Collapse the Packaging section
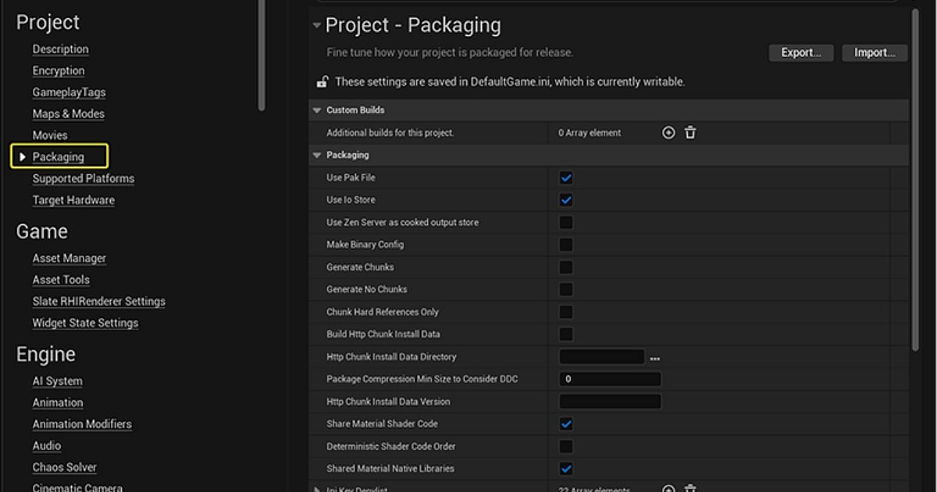The height and width of the screenshot is (492, 937). click(317, 155)
